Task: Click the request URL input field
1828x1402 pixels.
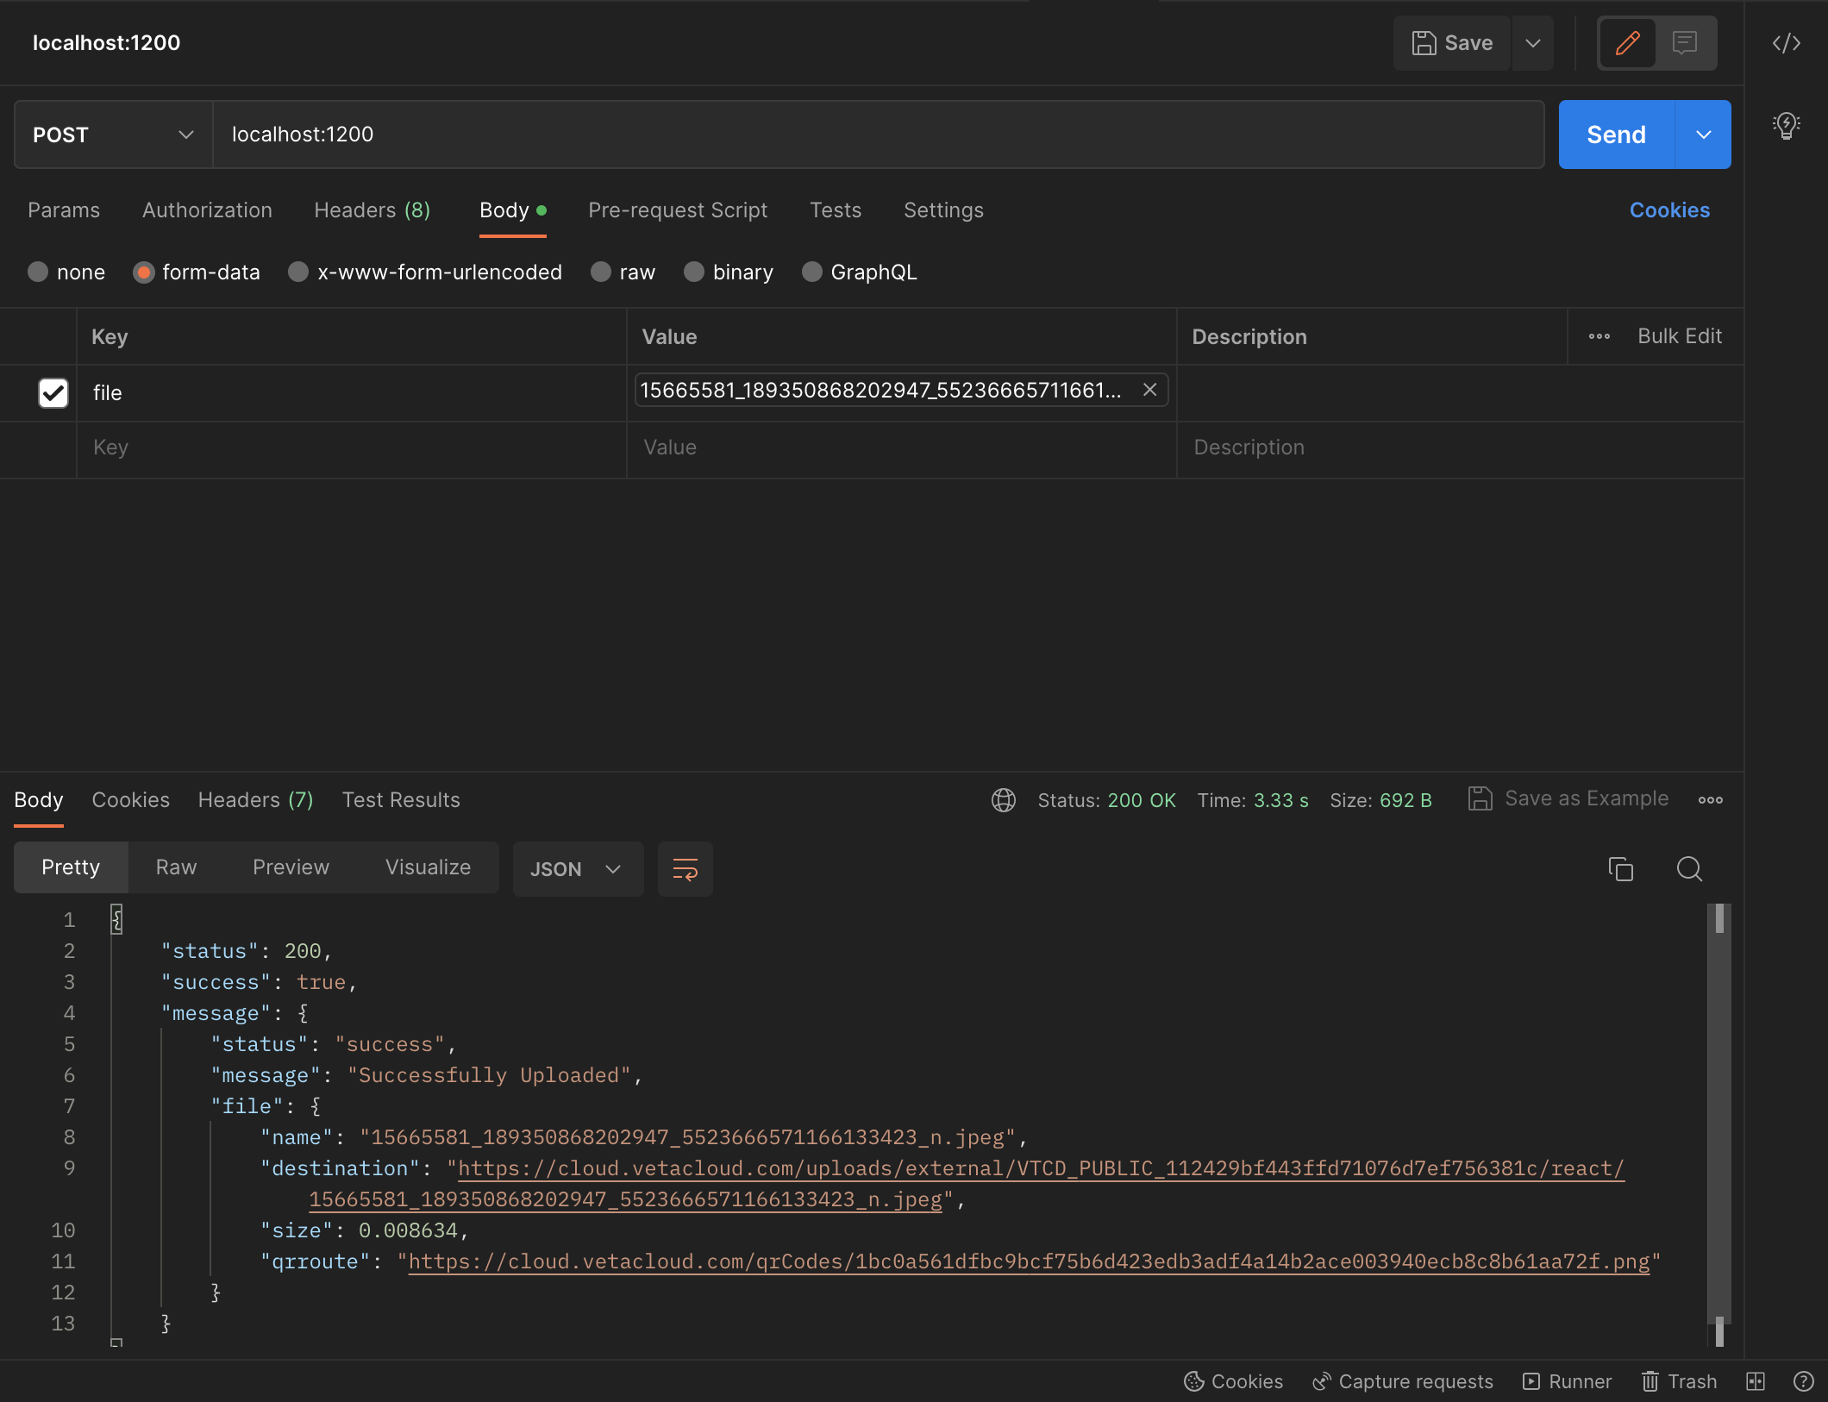Action: point(862,135)
